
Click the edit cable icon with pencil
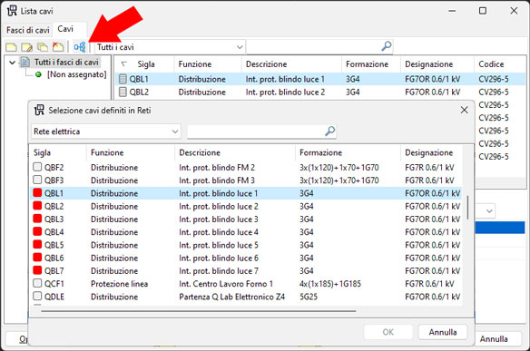pyautogui.click(x=26, y=47)
